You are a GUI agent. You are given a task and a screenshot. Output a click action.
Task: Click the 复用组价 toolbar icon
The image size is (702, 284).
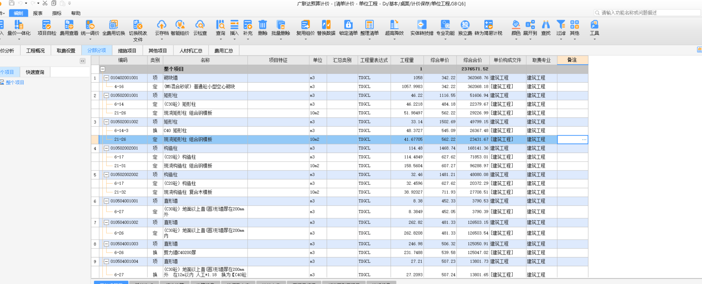pos(305,25)
